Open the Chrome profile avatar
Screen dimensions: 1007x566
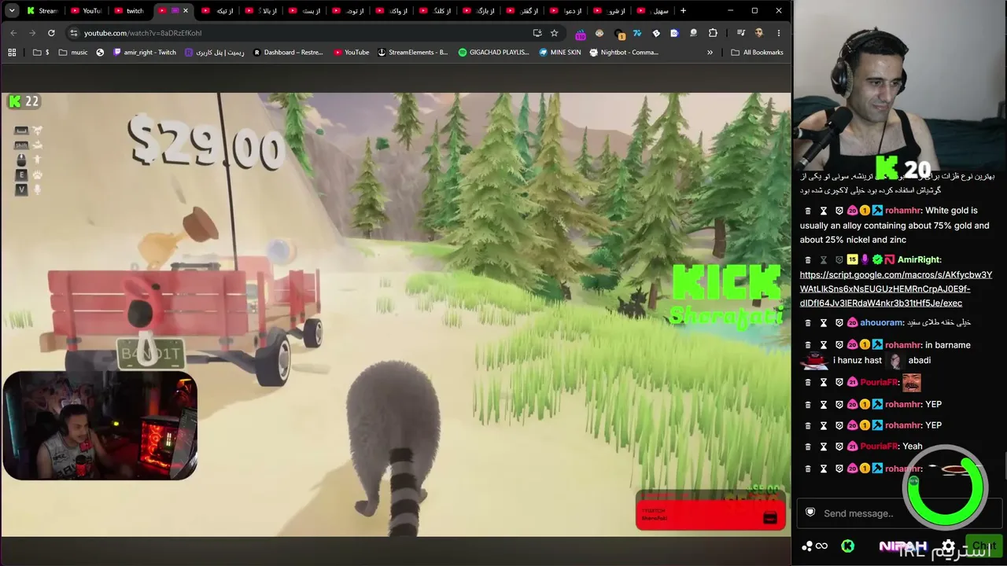(x=759, y=33)
